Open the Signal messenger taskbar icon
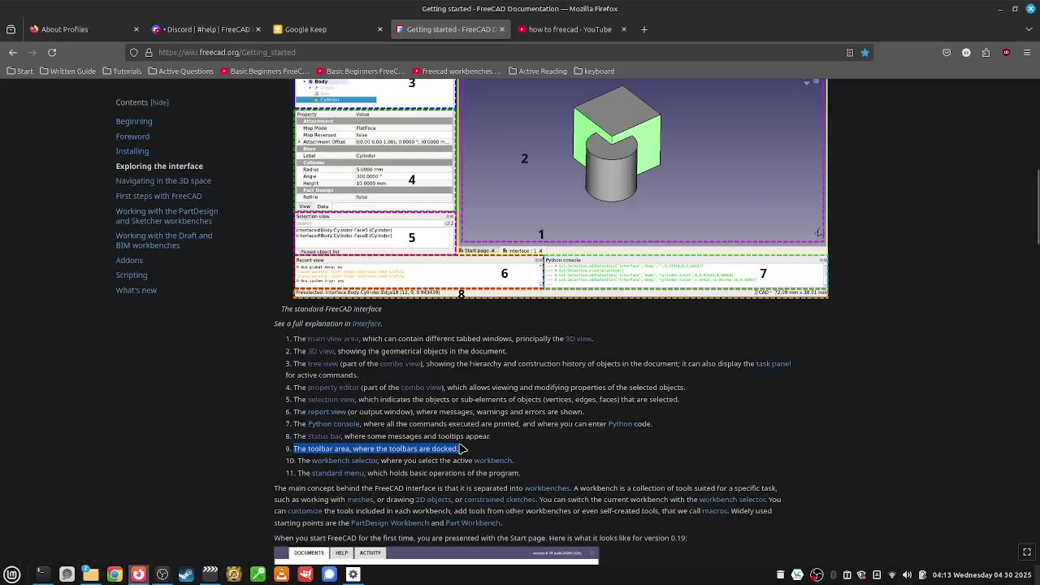 [x=329, y=574]
